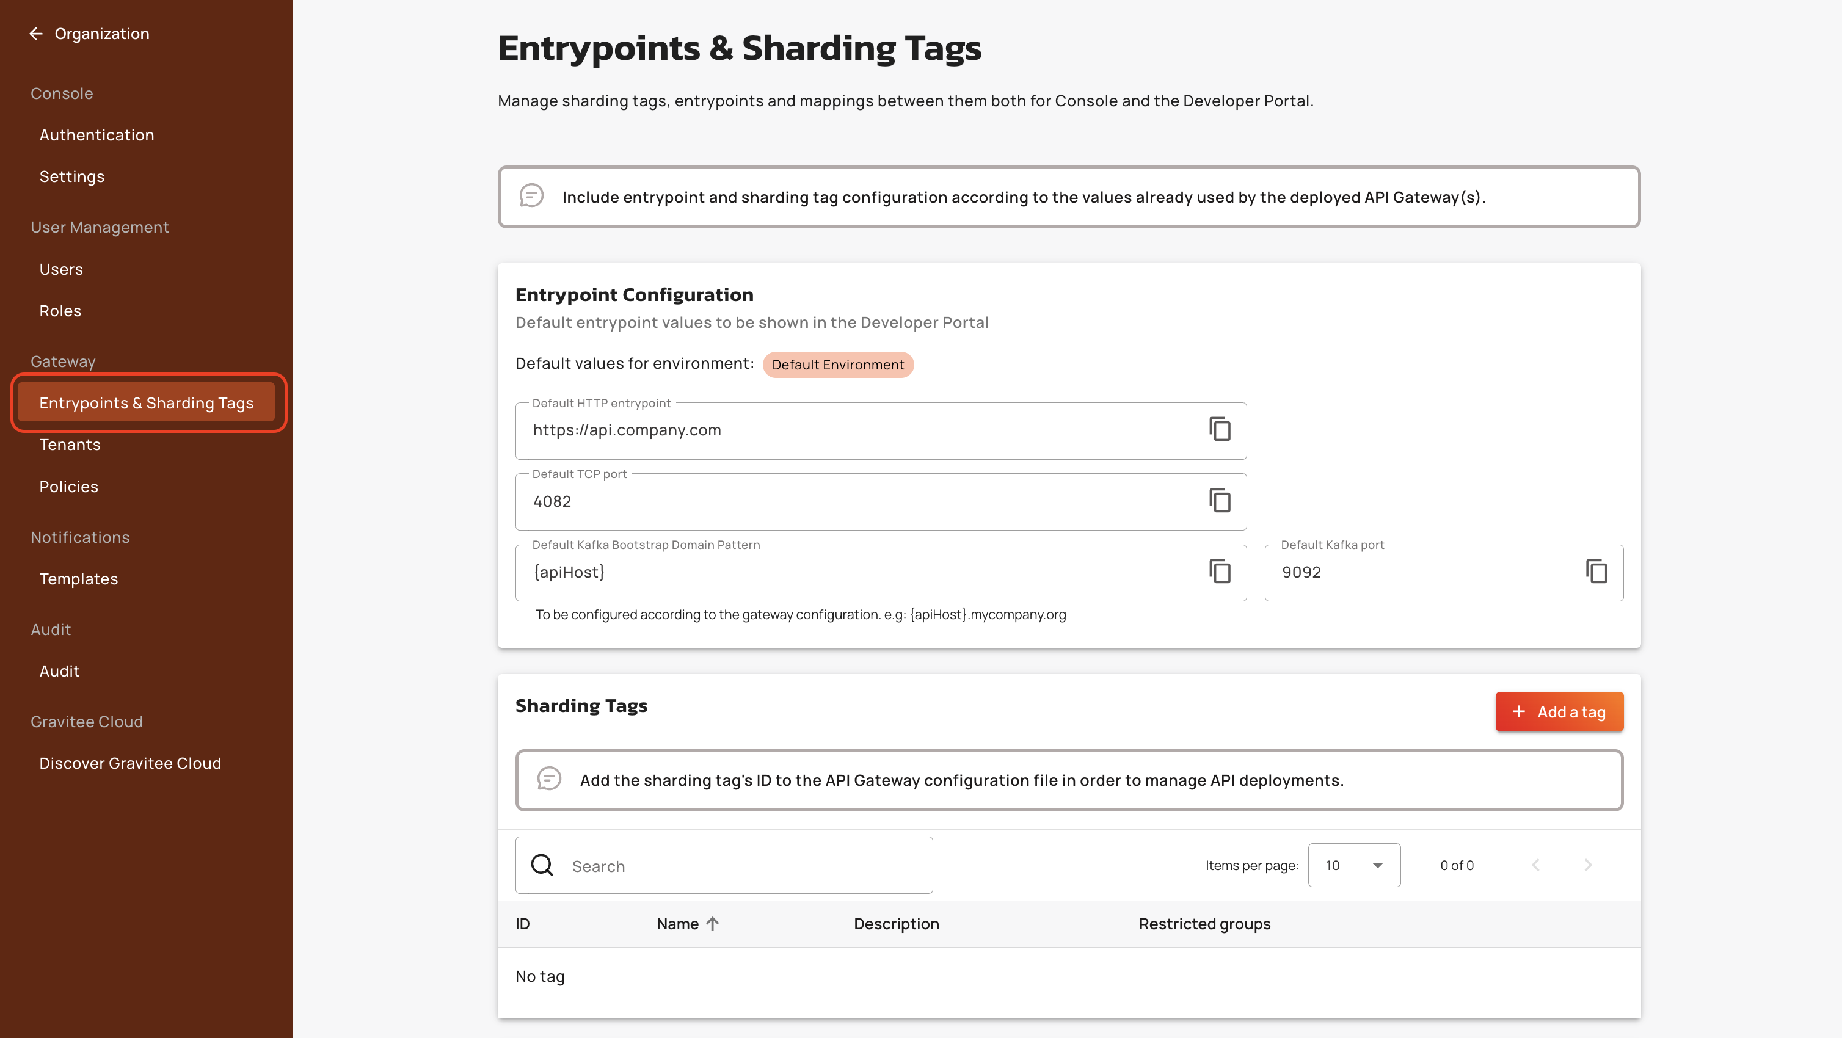
Task: Go to next page of tags
Action: [x=1588, y=866]
